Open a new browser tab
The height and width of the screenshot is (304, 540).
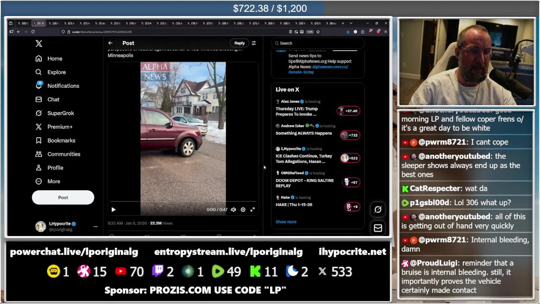coord(343,23)
